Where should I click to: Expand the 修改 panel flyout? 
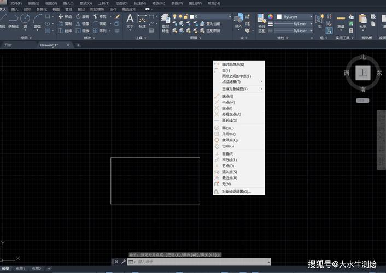pos(89,38)
